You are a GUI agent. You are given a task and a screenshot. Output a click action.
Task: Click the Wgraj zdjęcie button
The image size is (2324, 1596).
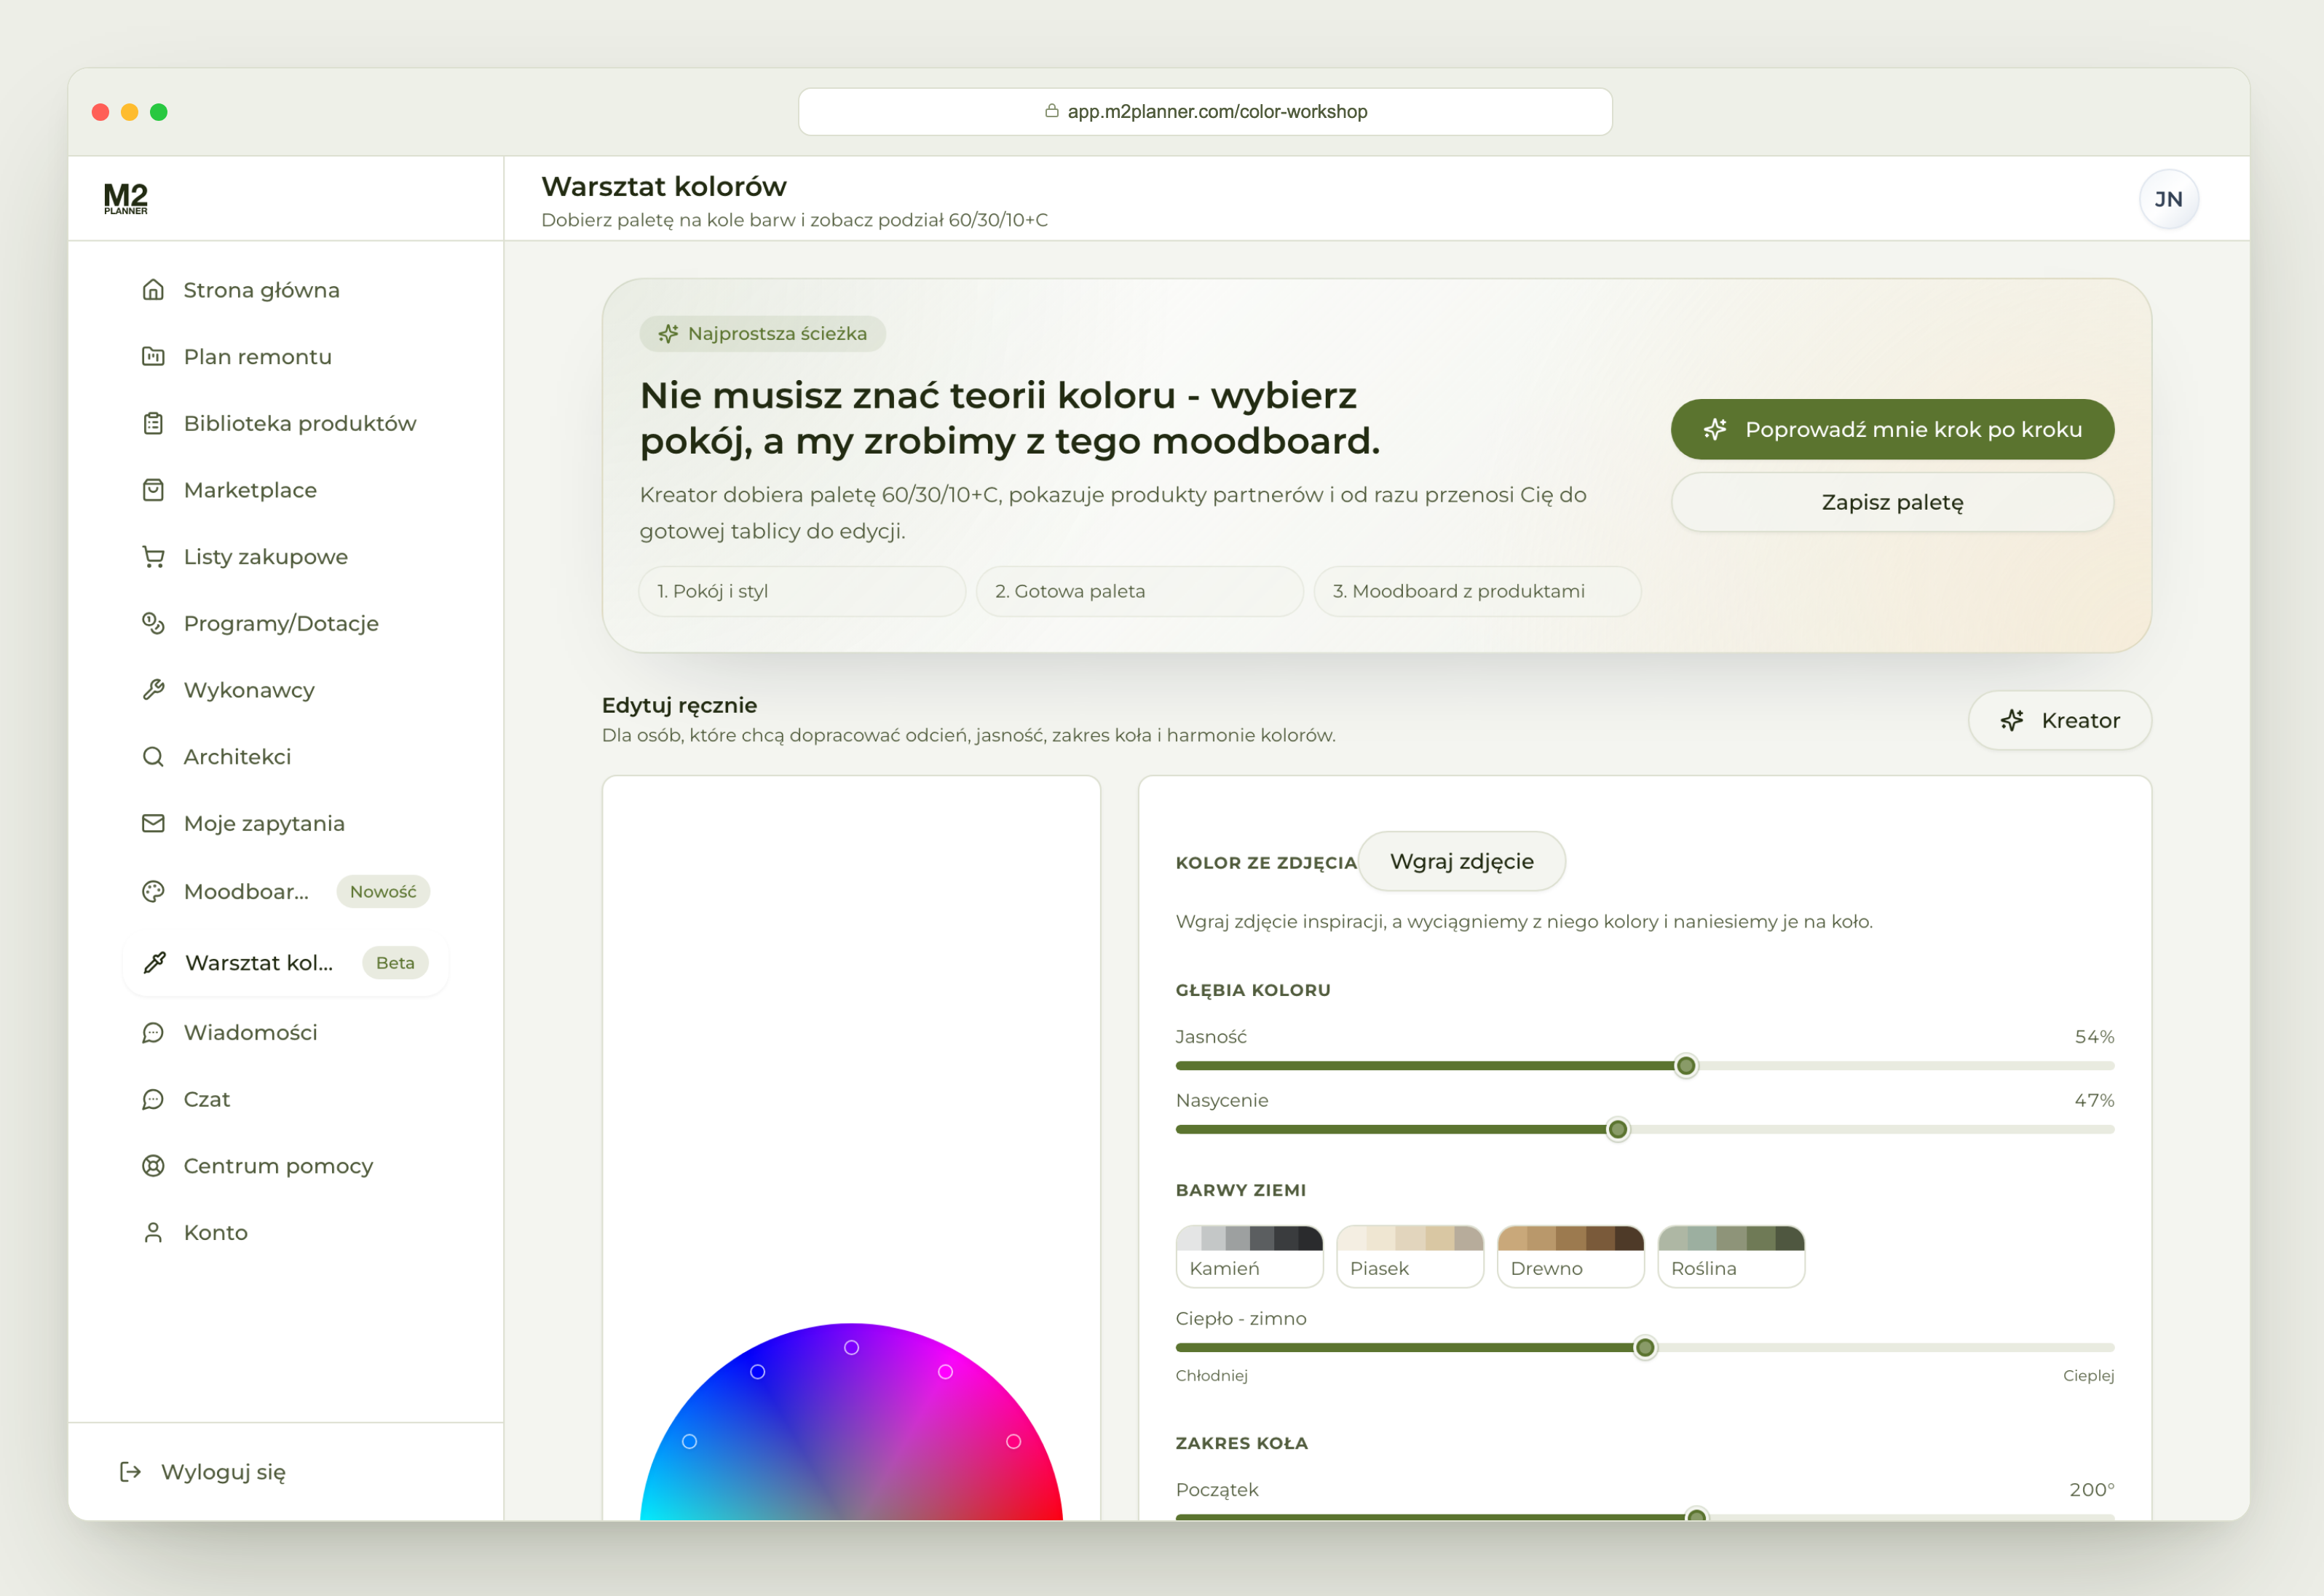coord(1461,862)
